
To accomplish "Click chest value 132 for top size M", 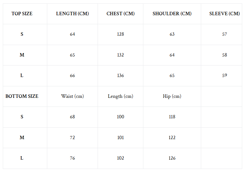I will point(120,55).
